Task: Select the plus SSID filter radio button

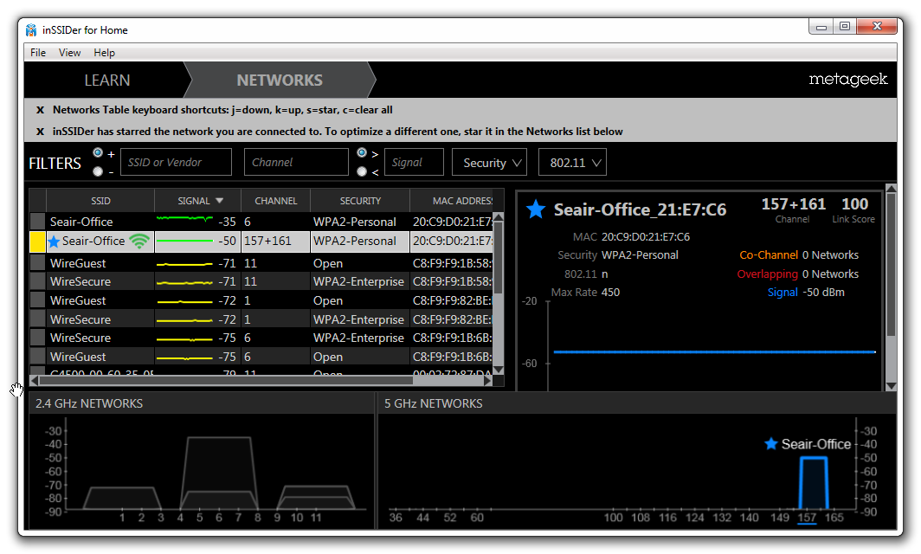Action: pyautogui.click(x=98, y=152)
